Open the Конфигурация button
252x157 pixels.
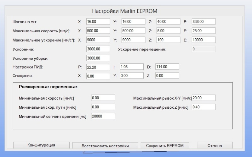pos(41,145)
